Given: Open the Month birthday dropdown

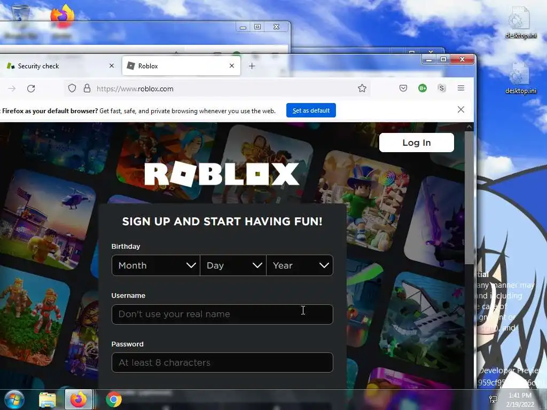Looking at the screenshot, I should tap(155, 266).
